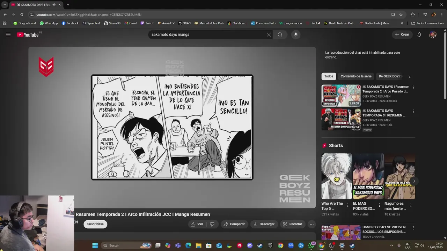Open Epic Games Launcher in taskbar

[x=270, y=245]
